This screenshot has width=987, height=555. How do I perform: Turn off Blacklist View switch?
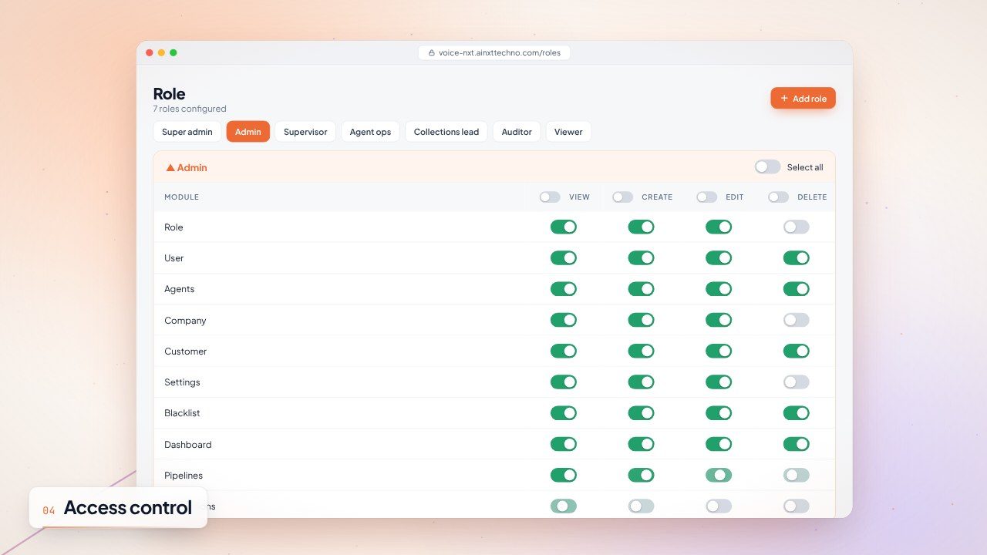pyautogui.click(x=564, y=413)
